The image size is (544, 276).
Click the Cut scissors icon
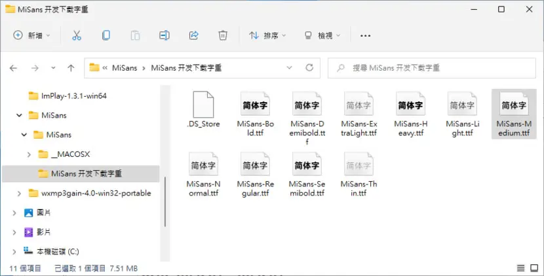pos(77,35)
